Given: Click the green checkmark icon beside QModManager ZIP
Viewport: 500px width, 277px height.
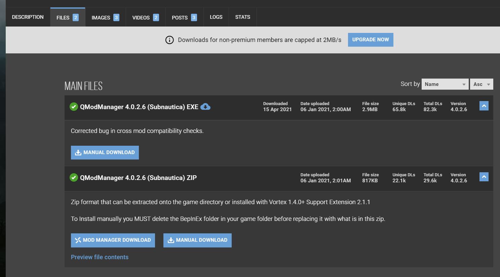Looking at the screenshot, I should tap(74, 178).
